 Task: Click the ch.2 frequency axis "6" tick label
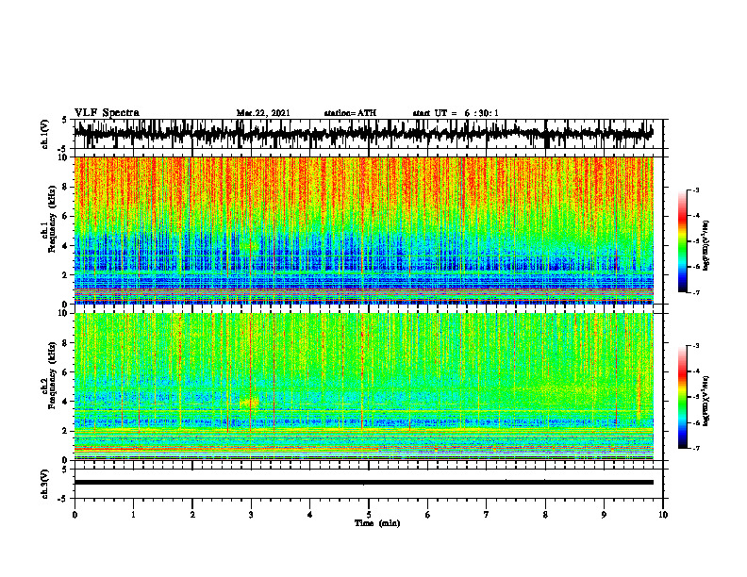click(x=65, y=372)
